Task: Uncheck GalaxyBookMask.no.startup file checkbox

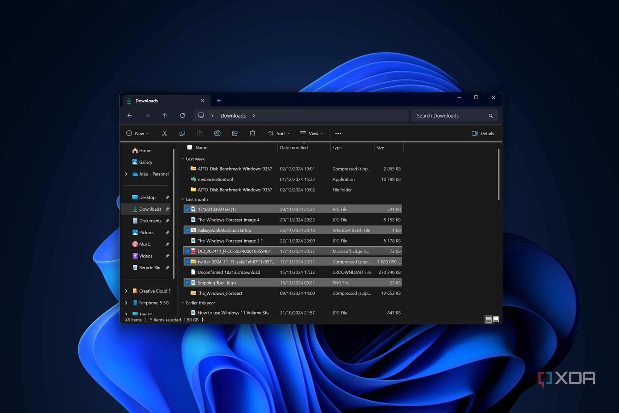Action: pyautogui.click(x=187, y=230)
